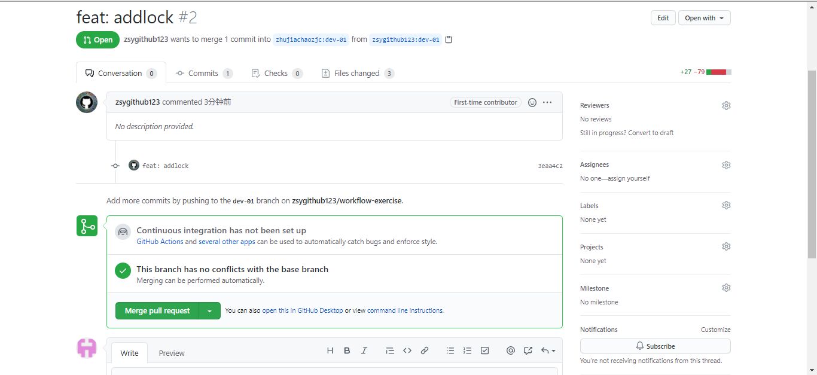Reference an issue or pull request icon
This screenshot has width=817, height=375.
point(528,350)
